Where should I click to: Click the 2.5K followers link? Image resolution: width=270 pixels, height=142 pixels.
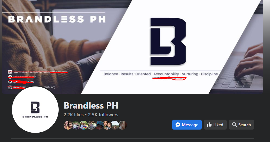coord(103,115)
